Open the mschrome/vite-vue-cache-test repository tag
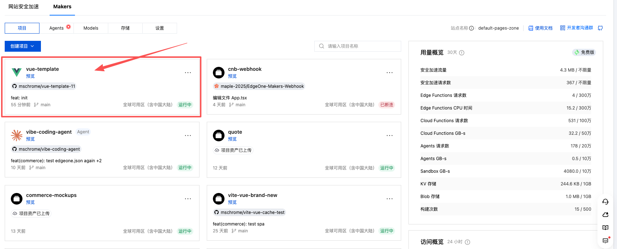Image resolution: width=617 pixels, height=249 pixels. pyautogui.click(x=249, y=212)
